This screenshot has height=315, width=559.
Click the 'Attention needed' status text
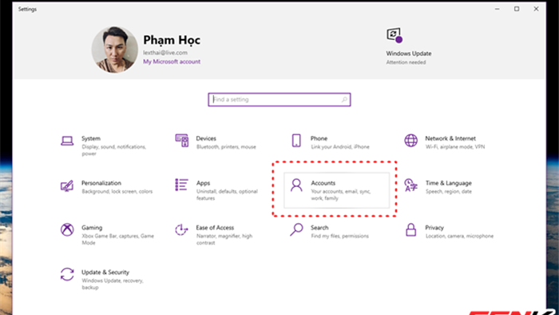(406, 62)
